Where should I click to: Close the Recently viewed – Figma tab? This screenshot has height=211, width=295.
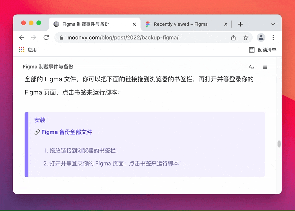point(226,24)
